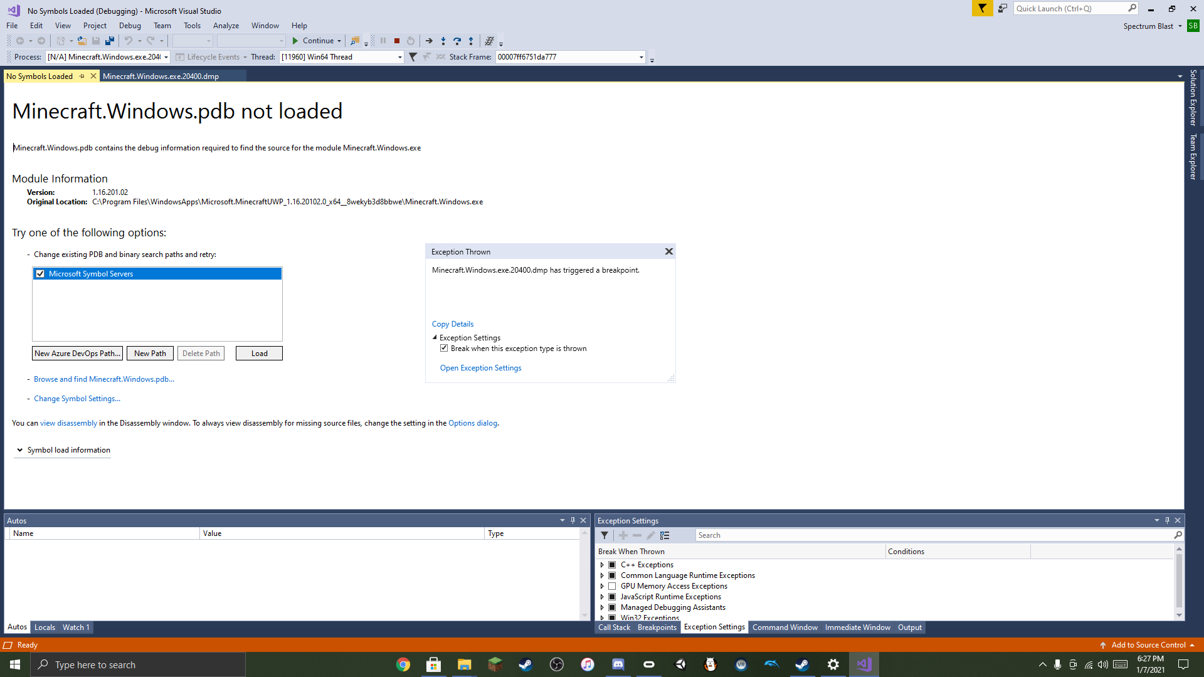This screenshot has width=1204, height=677.
Task: Click the Open File folder icon
Action: (x=82, y=41)
